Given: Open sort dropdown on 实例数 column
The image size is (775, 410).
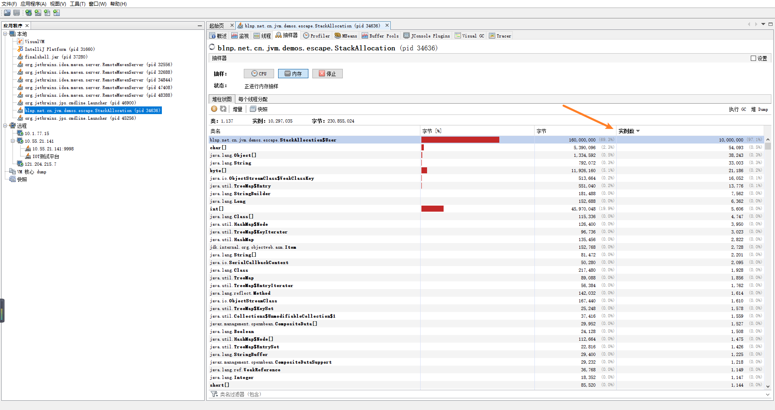Looking at the screenshot, I should (x=638, y=131).
